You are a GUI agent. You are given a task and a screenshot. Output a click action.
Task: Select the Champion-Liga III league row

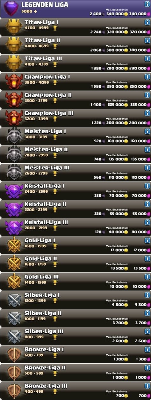point(75,117)
